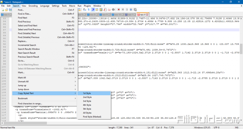243x129 pixels.
Task: Switch to the new 9 tab
Action: pyautogui.click(x=104, y=15)
